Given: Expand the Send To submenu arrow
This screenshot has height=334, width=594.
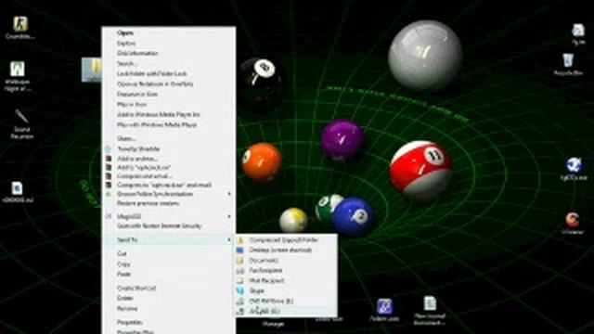Looking at the screenshot, I should click(229, 239).
